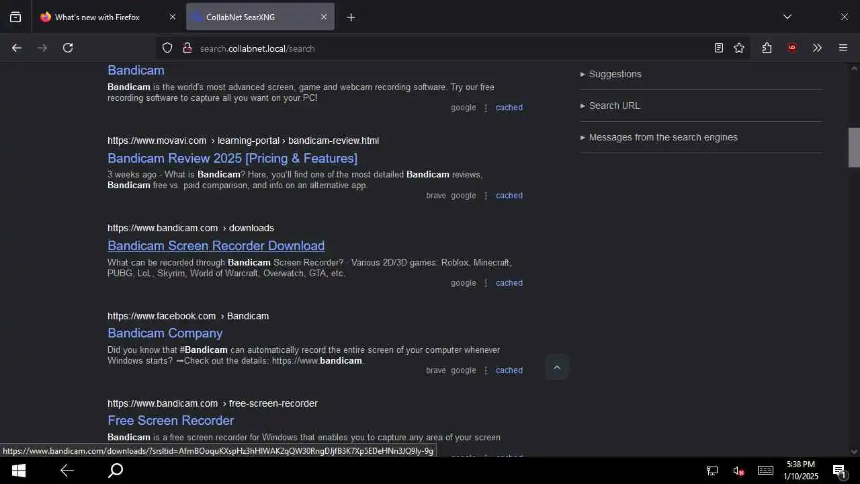Image resolution: width=860 pixels, height=484 pixels.
Task: Open three-dot menu for Bandicam Review result
Action: pyautogui.click(x=486, y=196)
